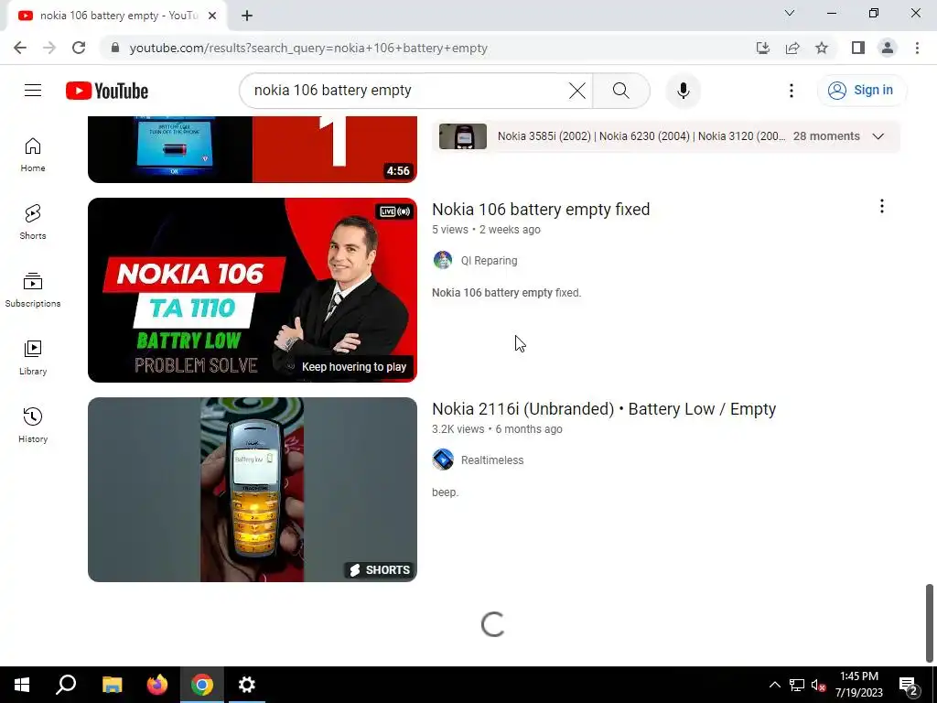Open Nokia 2116i Battery Low / Empty video
The height and width of the screenshot is (703, 937).
(604, 409)
